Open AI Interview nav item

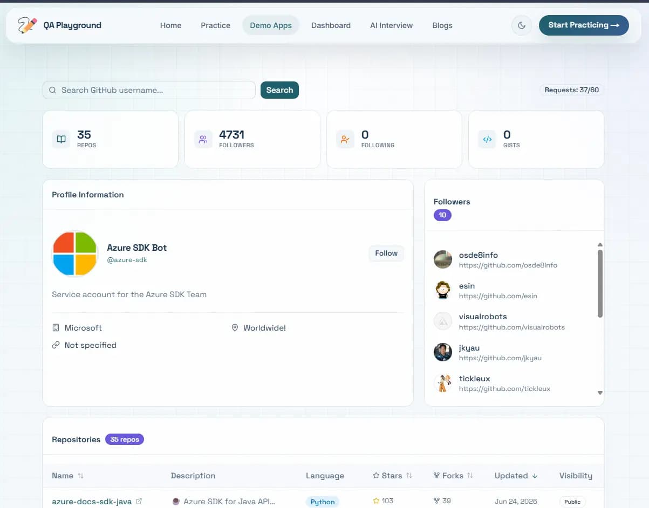pyautogui.click(x=391, y=25)
